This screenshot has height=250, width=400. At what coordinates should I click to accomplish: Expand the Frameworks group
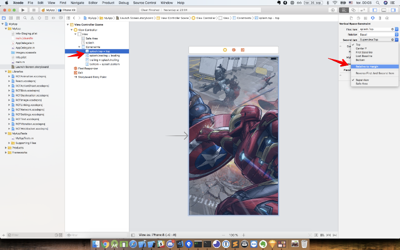point(6,152)
